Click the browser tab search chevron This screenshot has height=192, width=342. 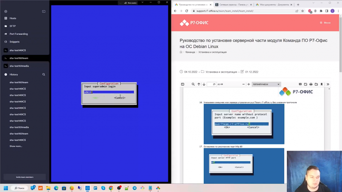(x=313, y=3)
